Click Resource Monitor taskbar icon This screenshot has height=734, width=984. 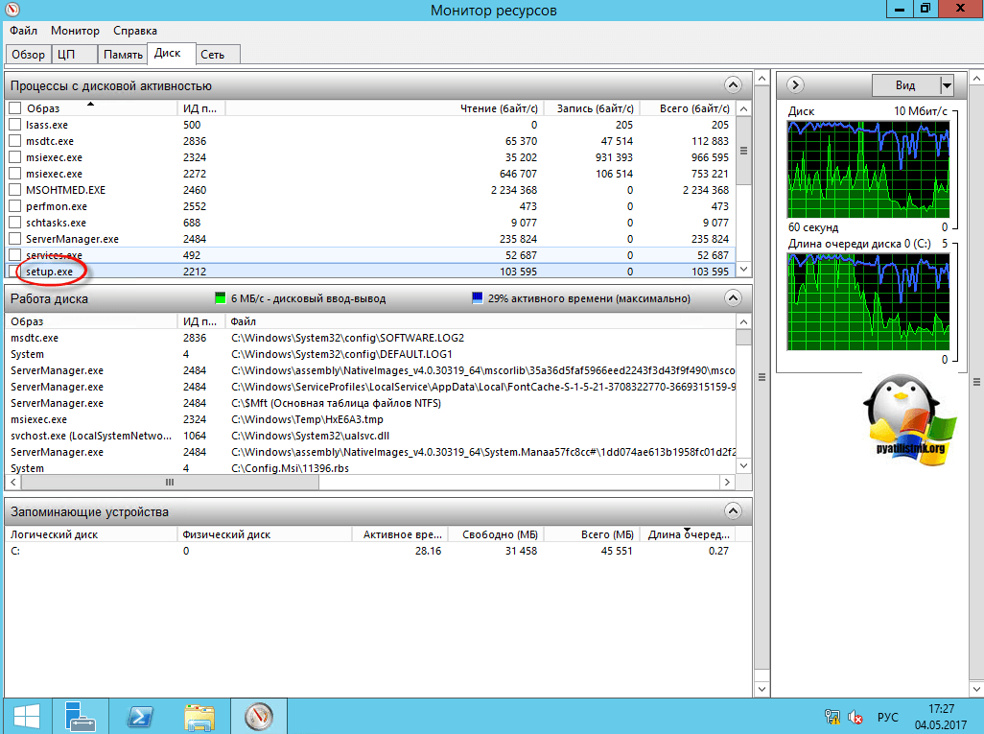259,716
